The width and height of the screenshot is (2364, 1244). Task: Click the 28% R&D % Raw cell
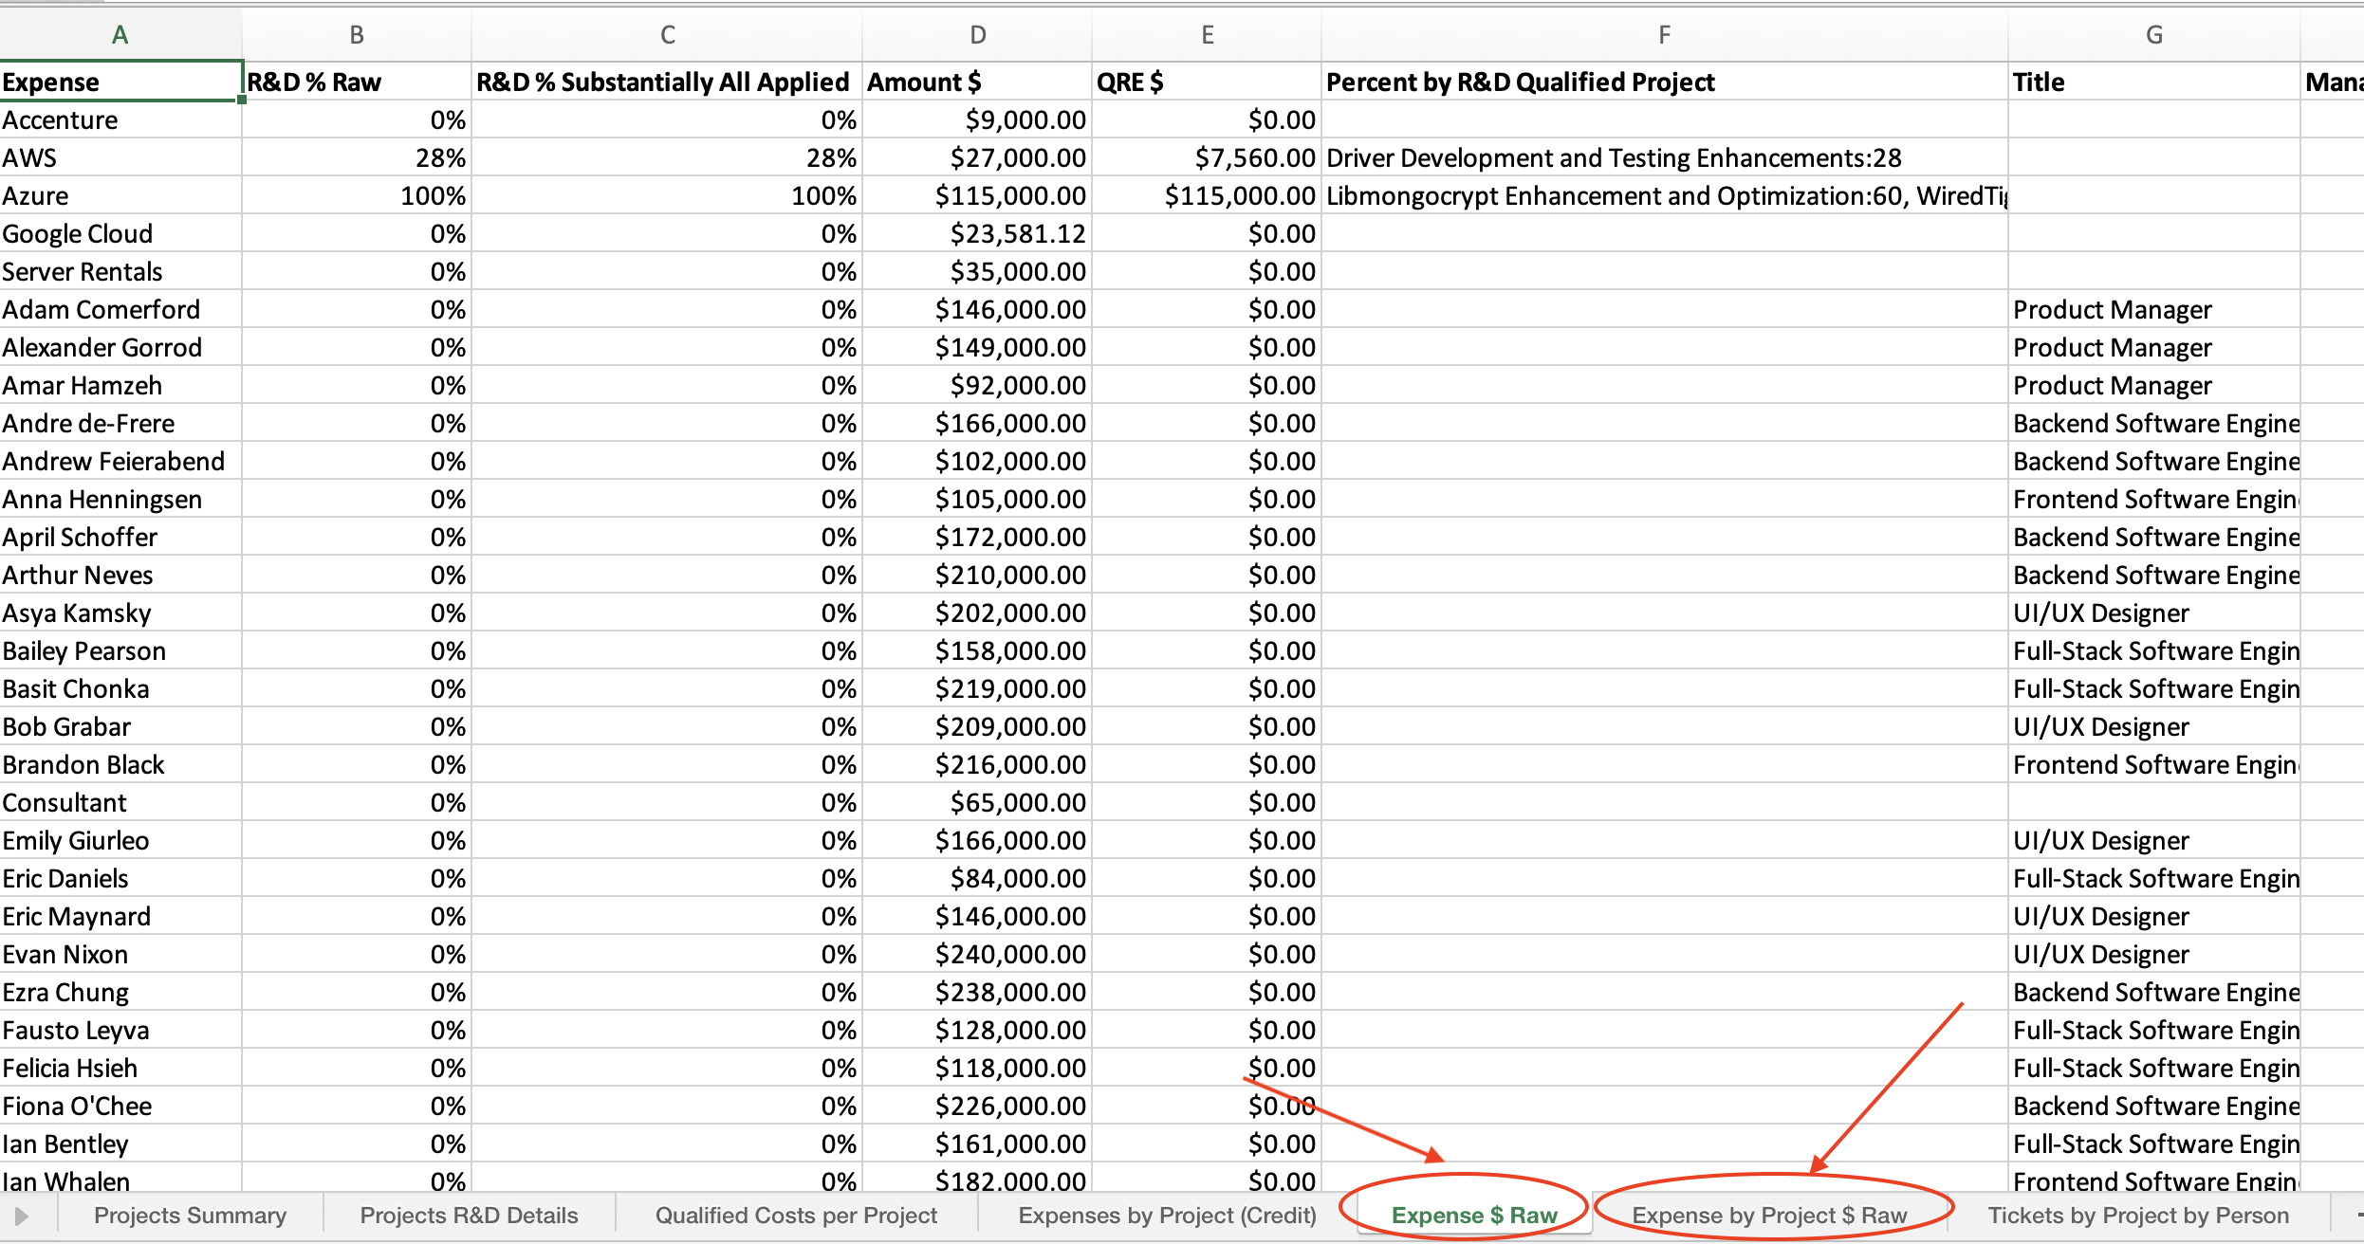tap(357, 157)
